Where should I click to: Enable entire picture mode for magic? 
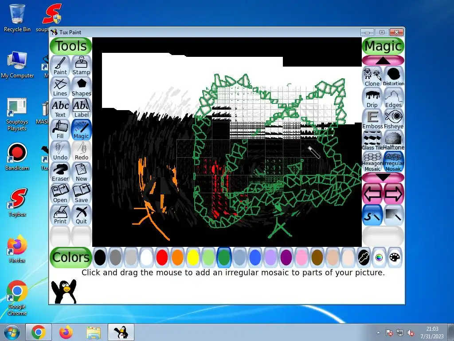tap(394, 215)
